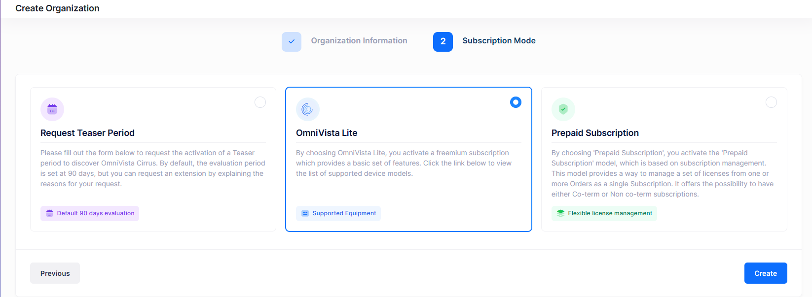Click the green shield Prepaid Subscription icon

(x=563, y=109)
